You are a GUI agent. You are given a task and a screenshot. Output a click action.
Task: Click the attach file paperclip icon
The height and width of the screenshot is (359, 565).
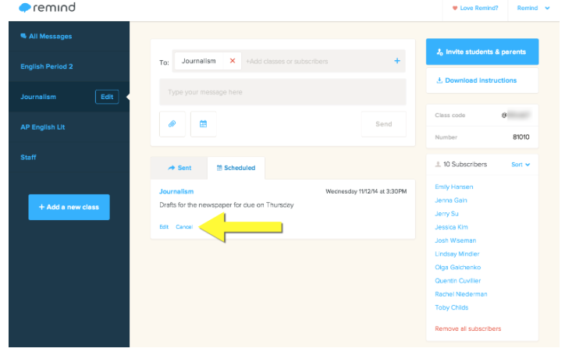coord(172,124)
